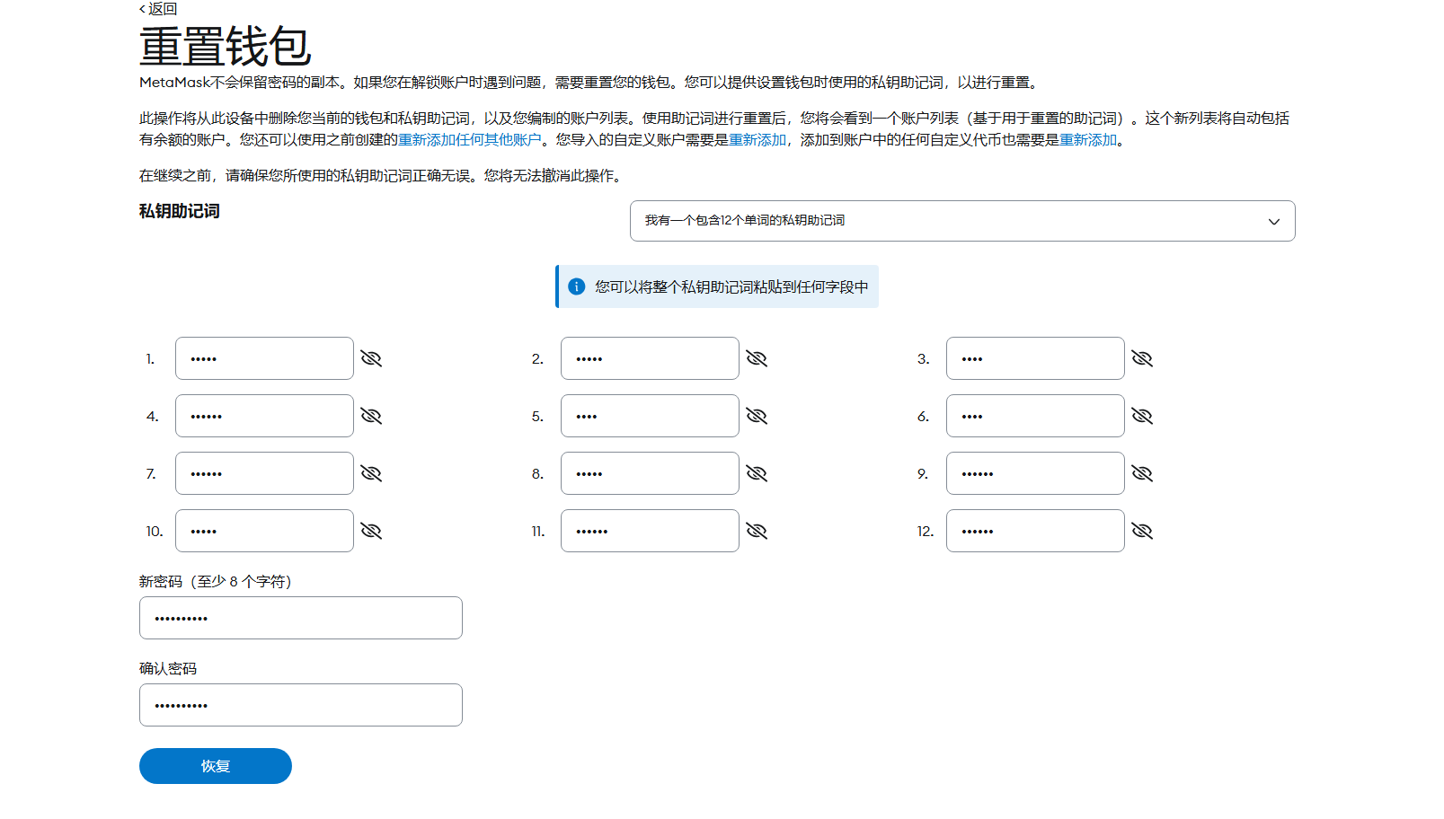The height and width of the screenshot is (819, 1444).
Task: Unhide word 10 using eye icon
Action: (371, 531)
